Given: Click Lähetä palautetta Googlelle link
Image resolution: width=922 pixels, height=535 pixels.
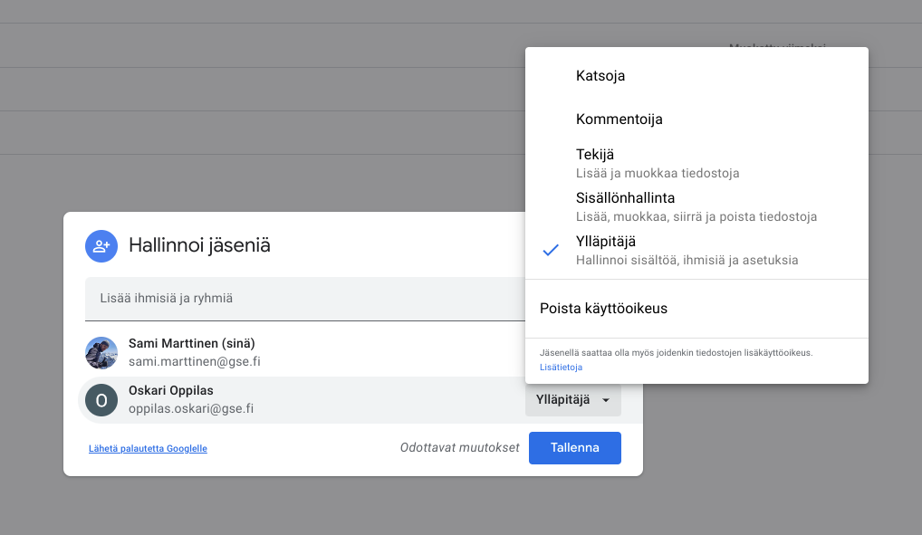Looking at the screenshot, I should click(x=148, y=448).
